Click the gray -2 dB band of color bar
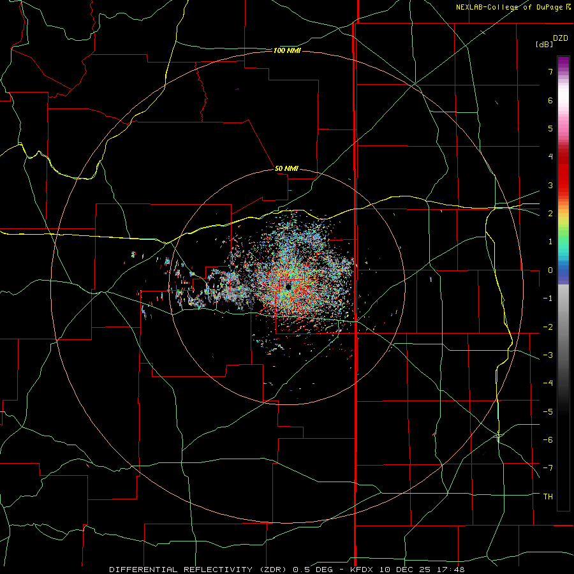 point(563,327)
